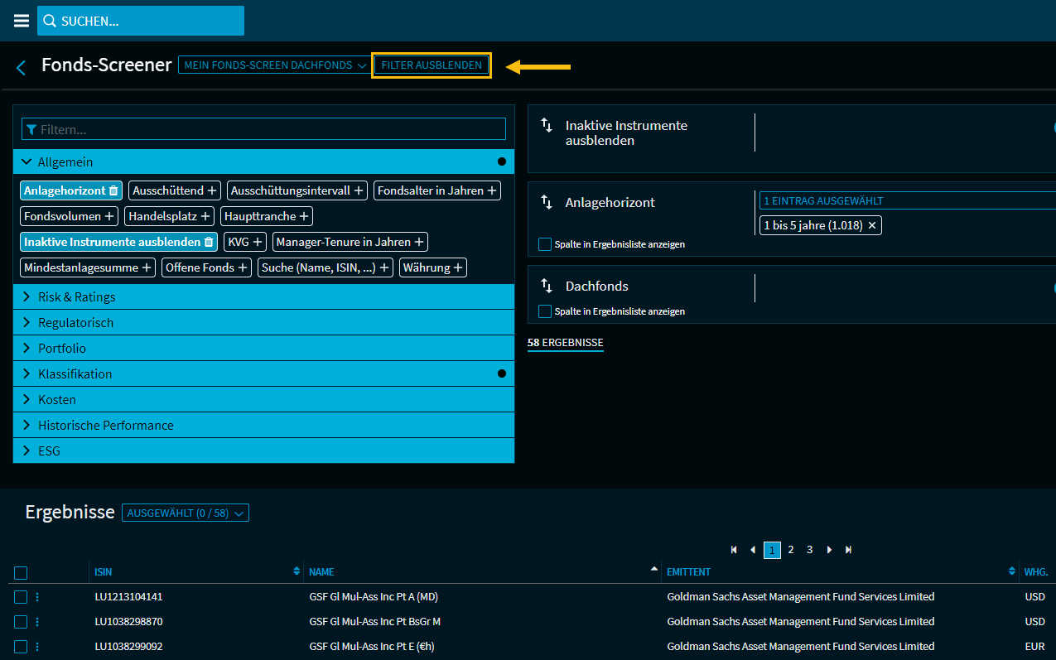This screenshot has height=660, width=1056.
Task: Go to last results page
Action: [x=848, y=550]
